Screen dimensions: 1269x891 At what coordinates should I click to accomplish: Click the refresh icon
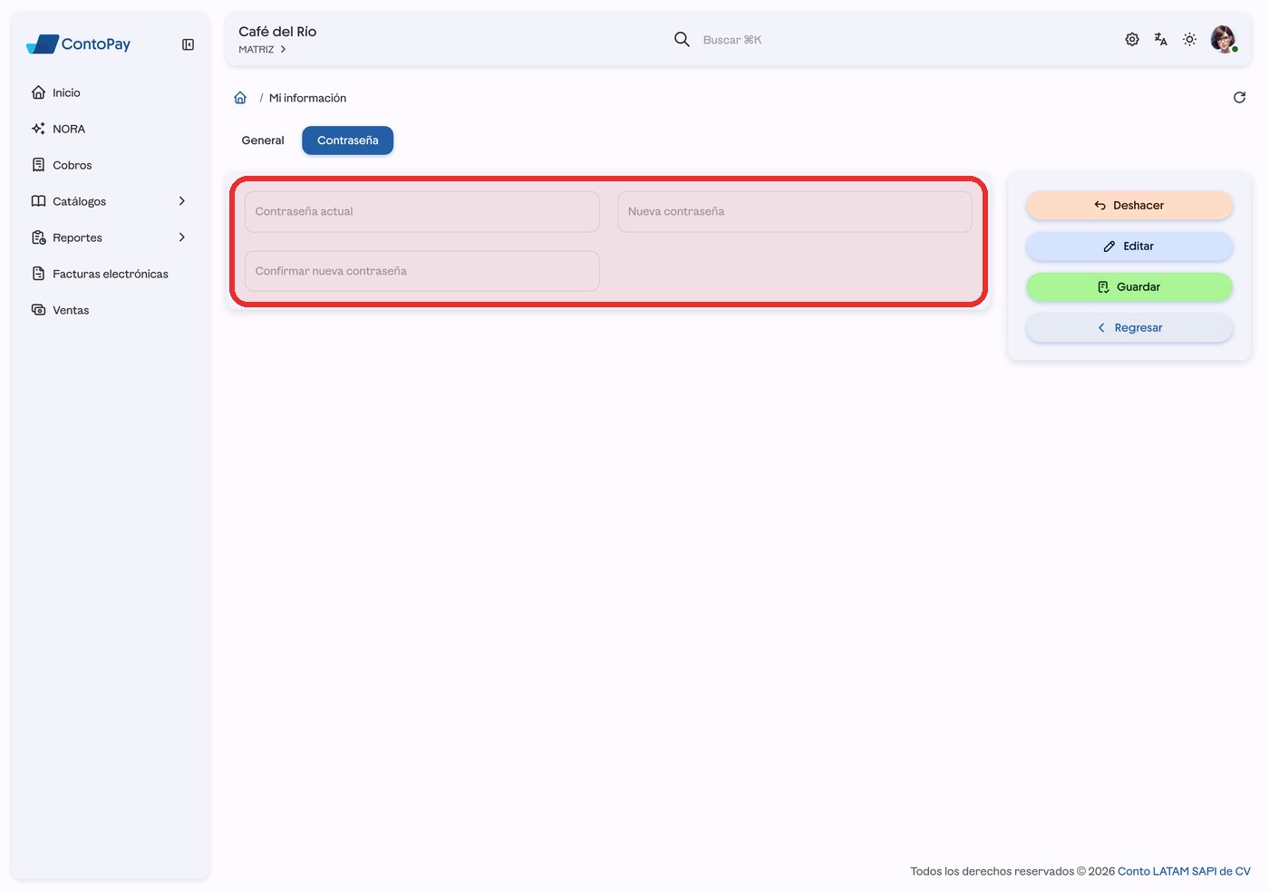pos(1239,98)
